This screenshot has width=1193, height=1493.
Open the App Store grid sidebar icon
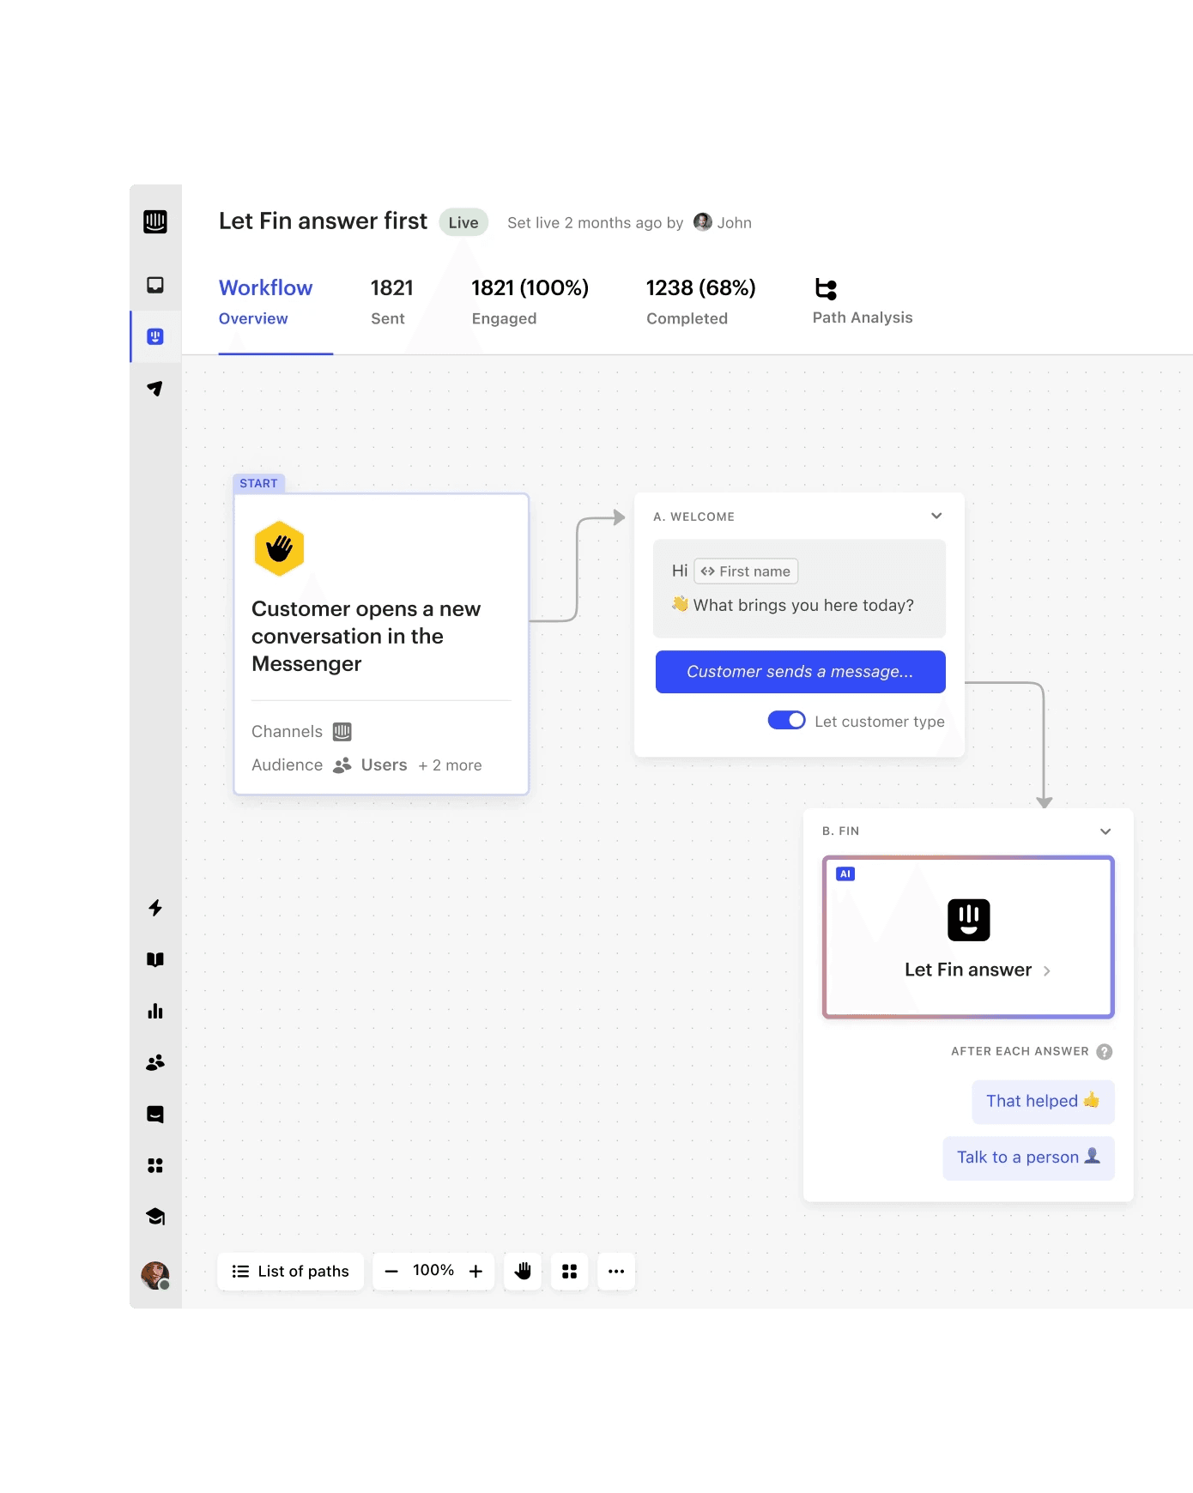(155, 1165)
